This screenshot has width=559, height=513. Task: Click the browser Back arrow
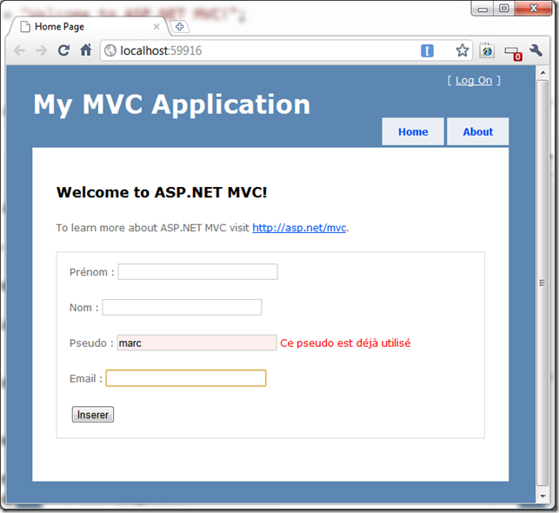point(20,50)
